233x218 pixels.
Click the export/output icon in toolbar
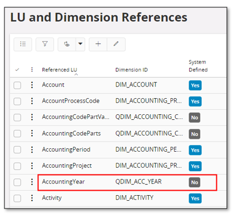67,44
